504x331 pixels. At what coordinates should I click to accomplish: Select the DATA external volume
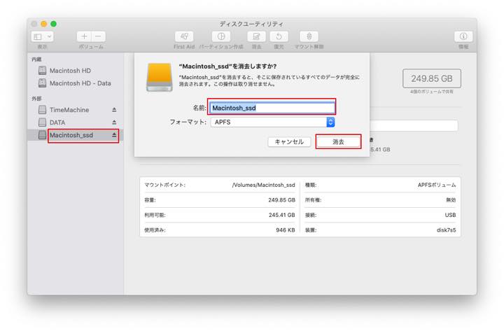[57, 122]
